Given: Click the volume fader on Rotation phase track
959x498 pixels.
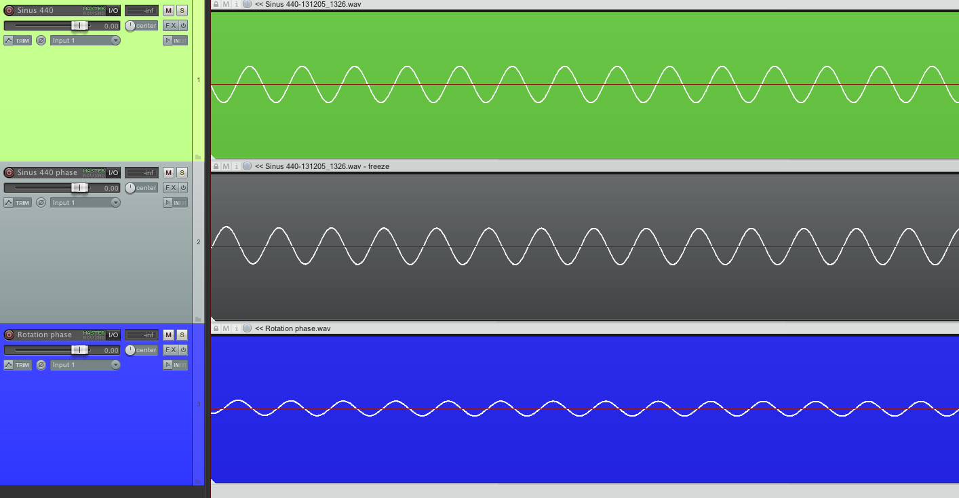Looking at the screenshot, I should click(x=79, y=350).
